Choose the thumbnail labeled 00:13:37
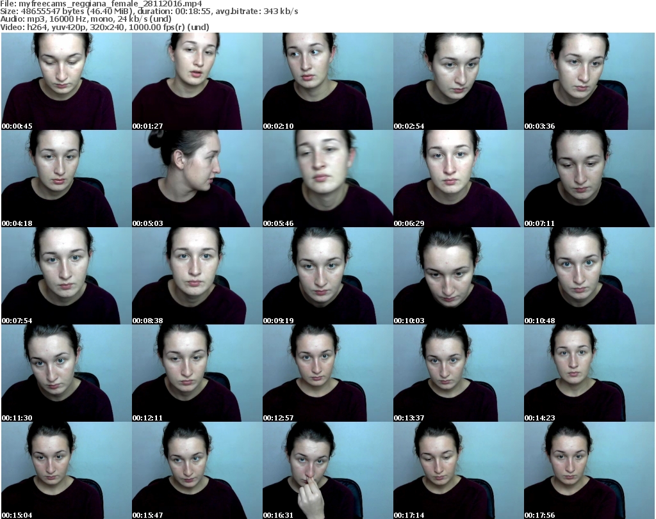 pyautogui.click(x=458, y=373)
